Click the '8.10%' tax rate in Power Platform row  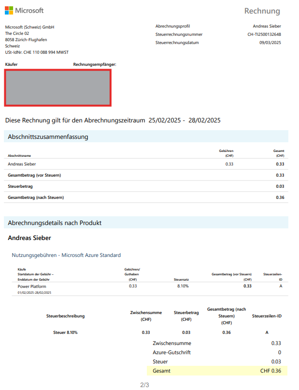[183, 286]
